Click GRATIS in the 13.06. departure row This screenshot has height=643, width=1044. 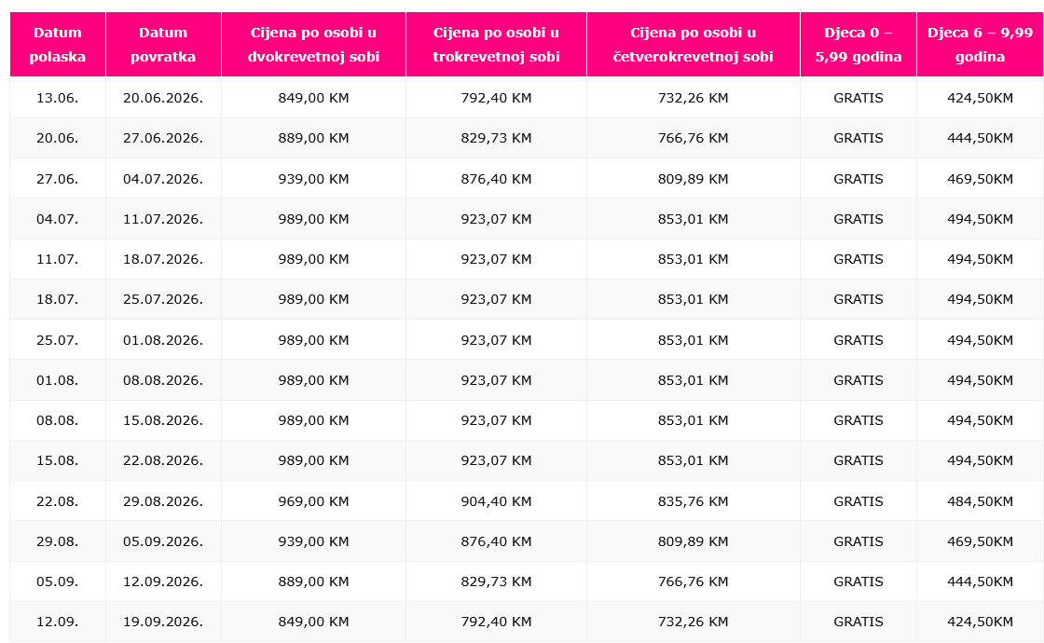click(x=858, y=98)
